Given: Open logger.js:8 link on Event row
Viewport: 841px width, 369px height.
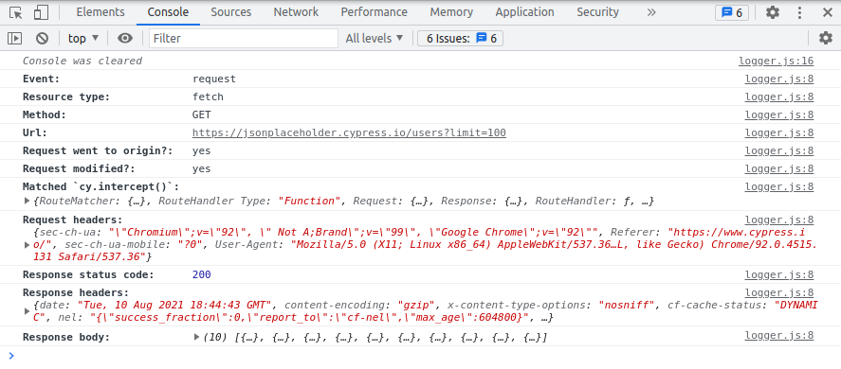Looking at the screenshot, I should (779, 79).
